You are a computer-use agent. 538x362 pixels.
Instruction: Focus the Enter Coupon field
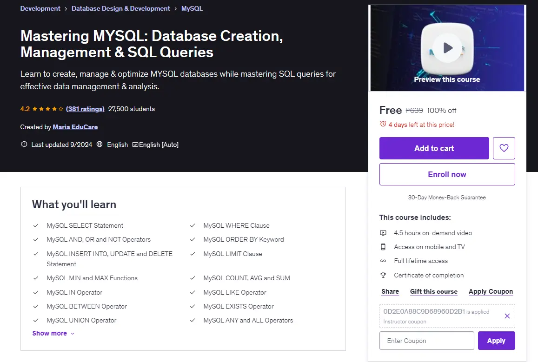pos(426,341)
